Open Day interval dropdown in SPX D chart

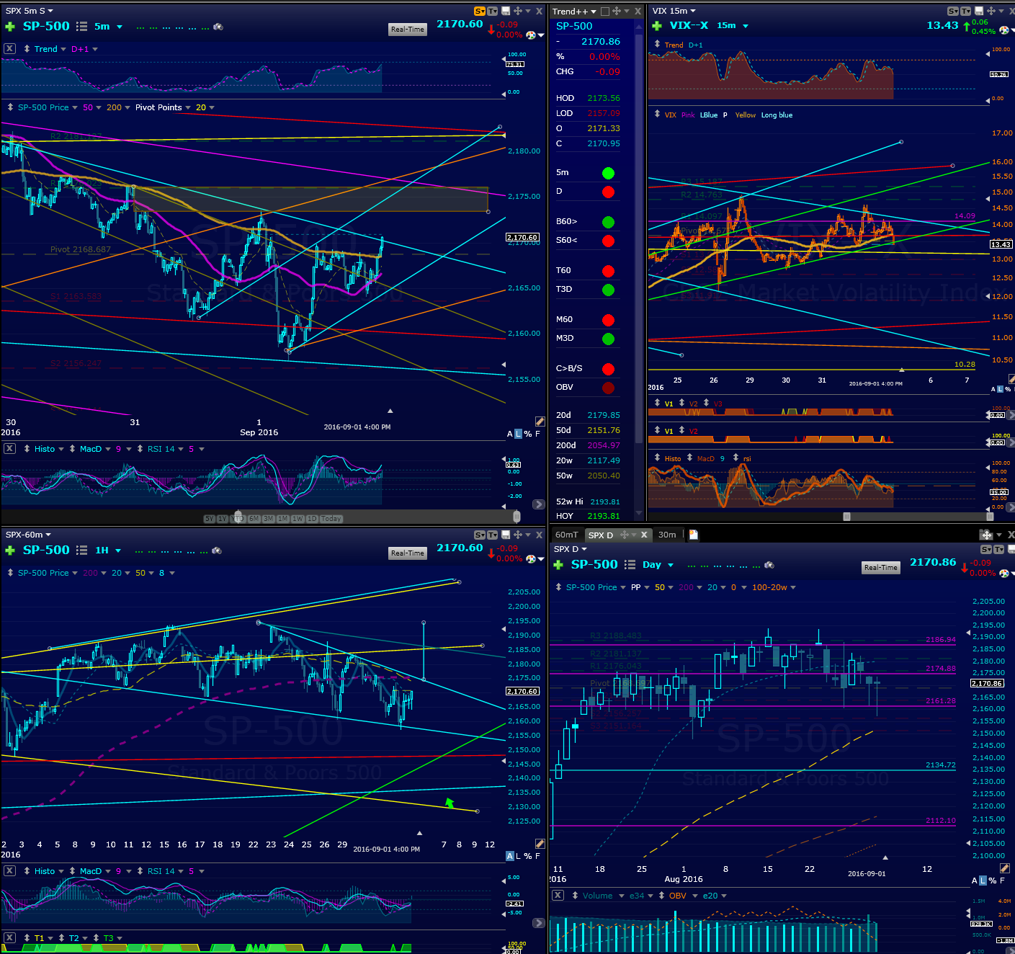click(671, 565)
